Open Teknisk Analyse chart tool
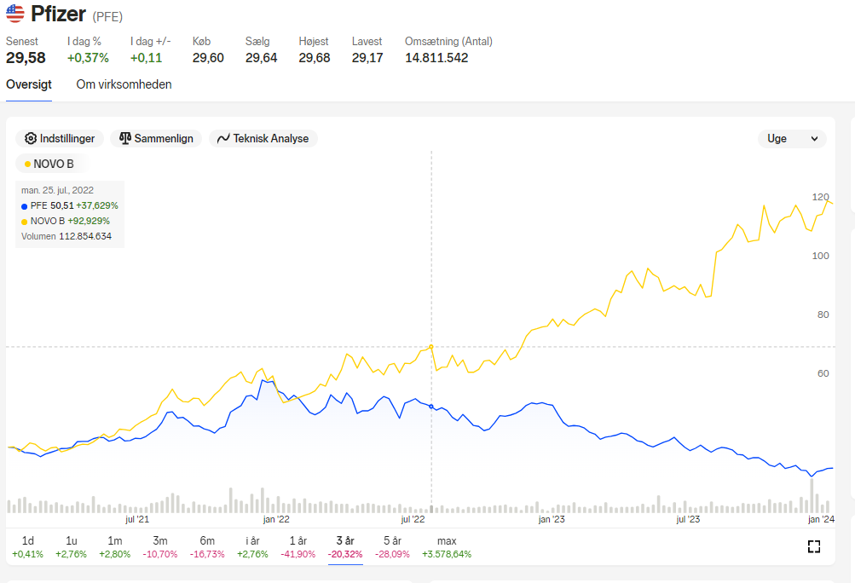Screen dimensions: 855x583 point(263,139)
